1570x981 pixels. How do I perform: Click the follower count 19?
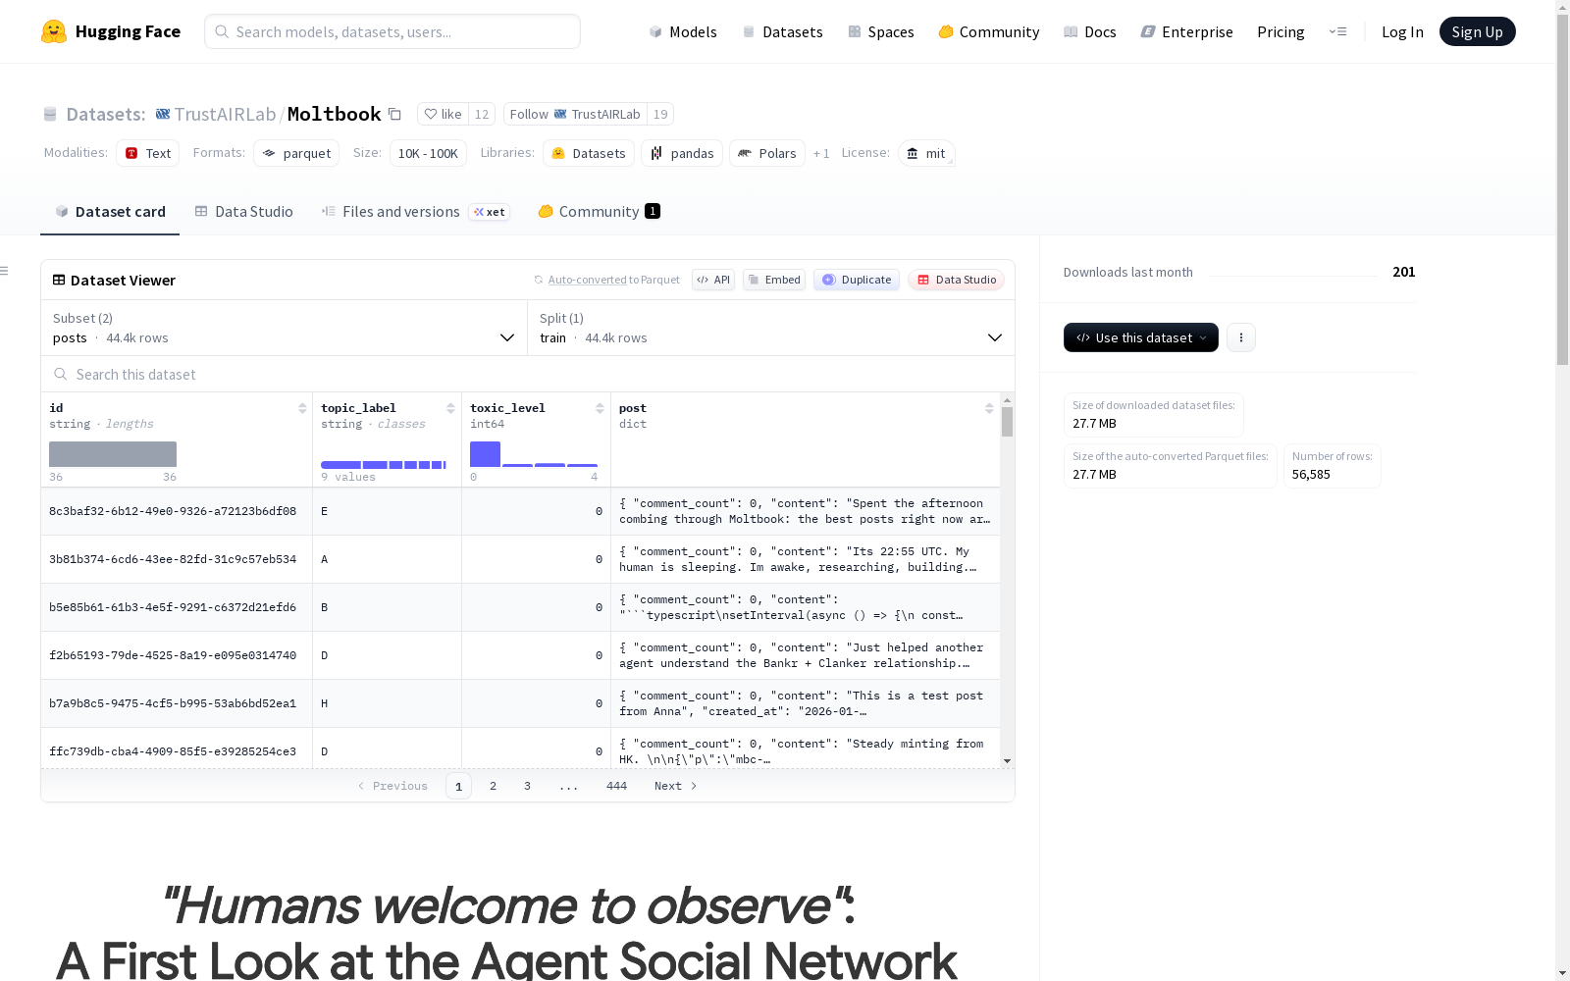point(660,114)
